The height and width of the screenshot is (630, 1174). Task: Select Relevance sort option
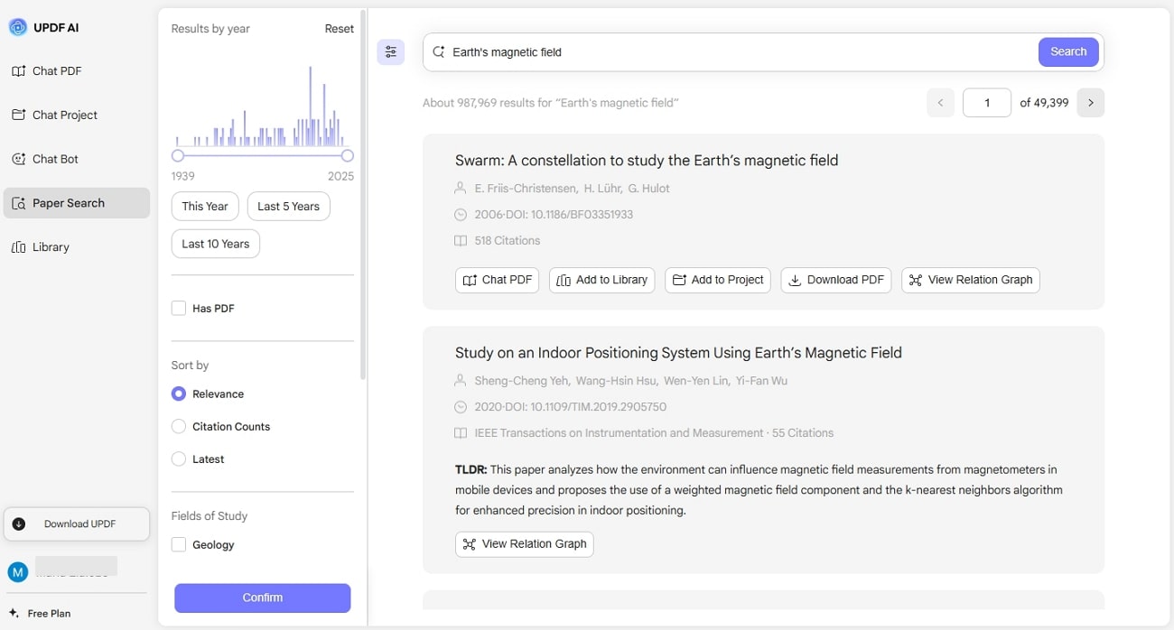click(x=179, y=394)
